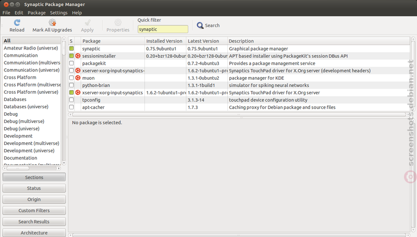Click the Status filter button
The height and width of the screenshot is (237, 417).
(x=34, y=188)
